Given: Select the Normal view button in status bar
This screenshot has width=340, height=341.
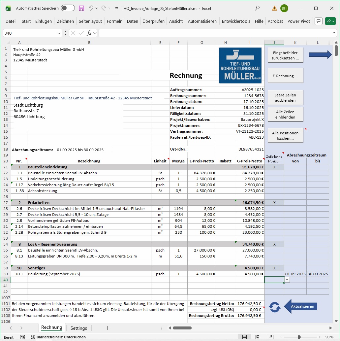Looking at the screenshot, I should pyautogui.click(x=245, y=337).
